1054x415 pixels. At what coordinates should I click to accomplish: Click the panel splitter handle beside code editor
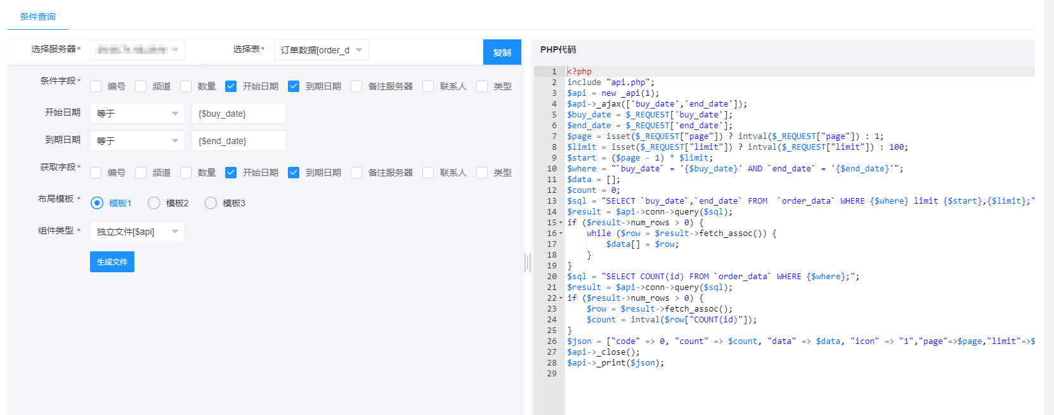coord(528,262)
